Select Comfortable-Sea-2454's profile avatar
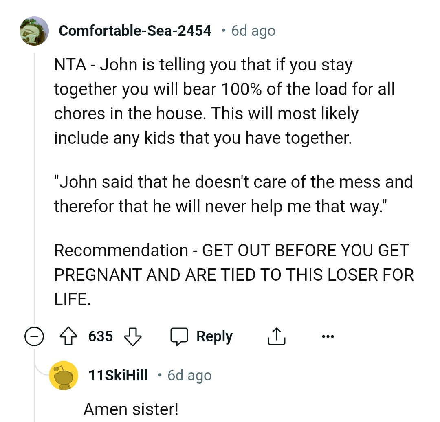 point(34,31)
